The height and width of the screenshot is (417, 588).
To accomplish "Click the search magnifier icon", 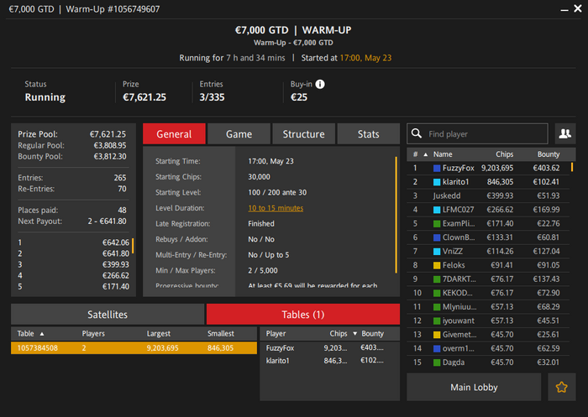I will [417, 134].
